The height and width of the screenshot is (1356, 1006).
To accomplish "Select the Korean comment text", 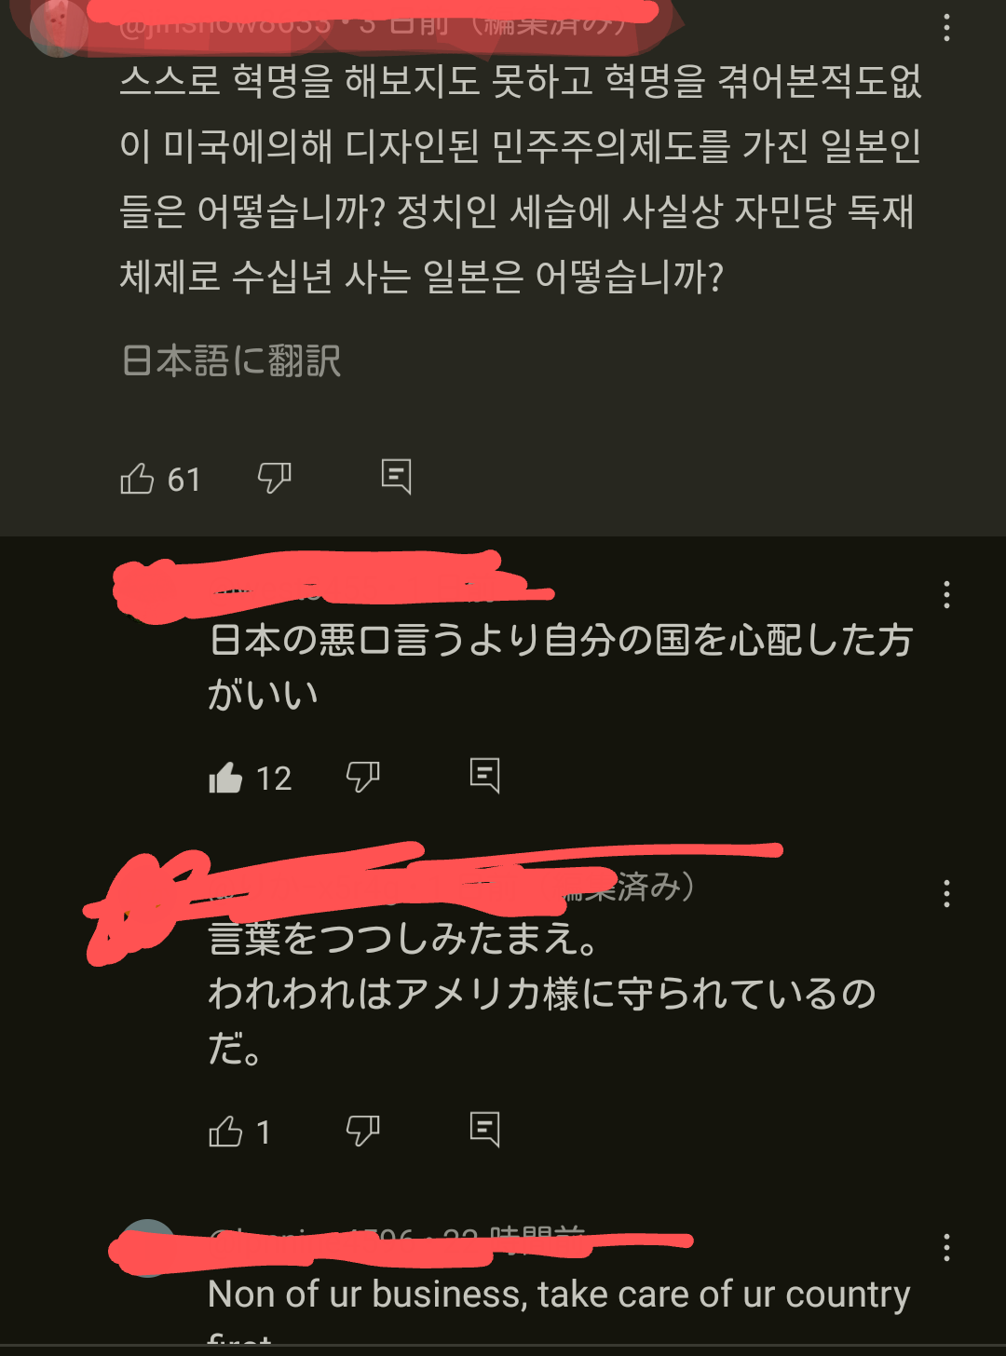I will [521, 179].
